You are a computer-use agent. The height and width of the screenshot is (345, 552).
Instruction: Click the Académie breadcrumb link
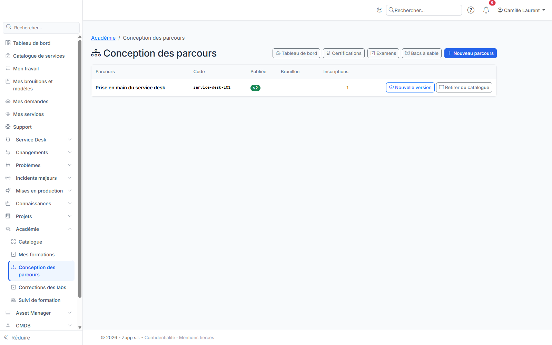(103, 38)
